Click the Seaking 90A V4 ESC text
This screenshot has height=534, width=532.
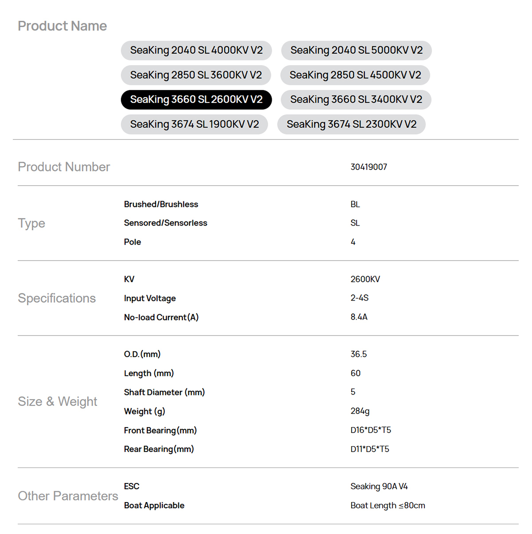coord(379,487)
